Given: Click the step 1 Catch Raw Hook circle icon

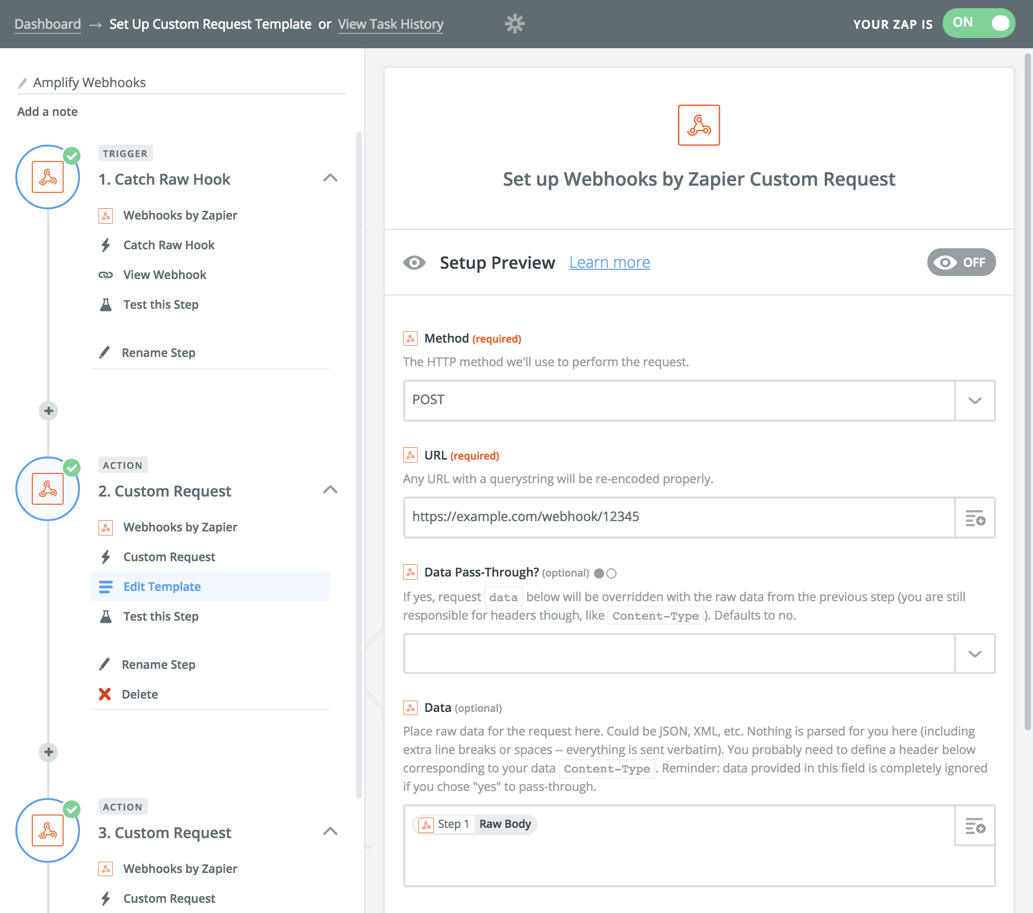Looking at the screenshot, I should pos(48,177).
